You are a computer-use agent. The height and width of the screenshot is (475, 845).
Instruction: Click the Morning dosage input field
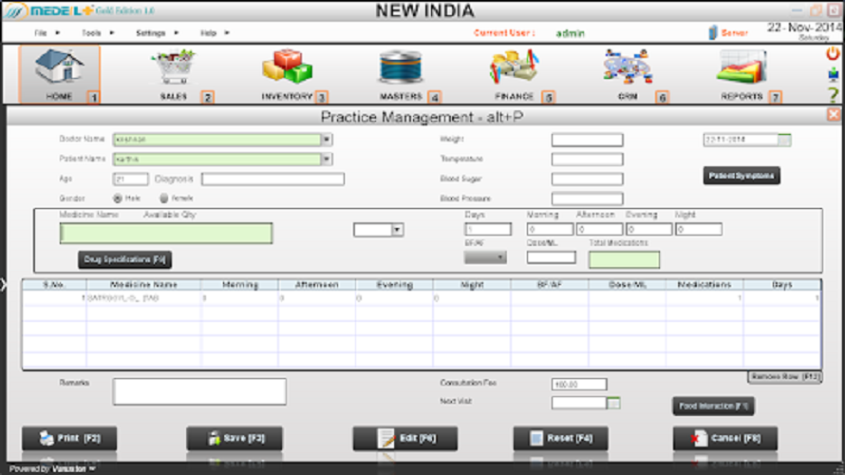551,230
